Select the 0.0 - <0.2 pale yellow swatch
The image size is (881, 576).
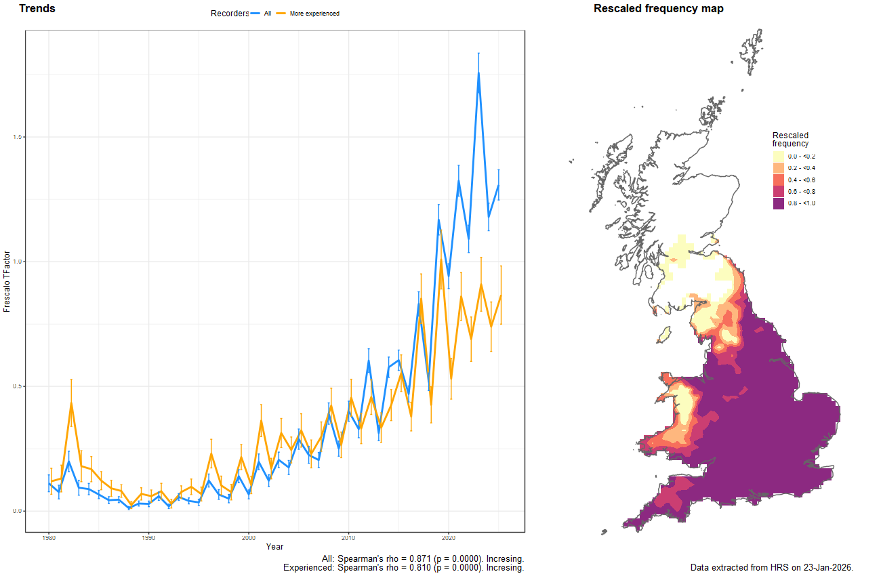778,157
